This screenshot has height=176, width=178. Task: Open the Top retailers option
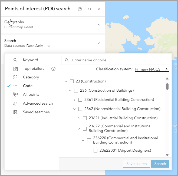tap(33, 69)
